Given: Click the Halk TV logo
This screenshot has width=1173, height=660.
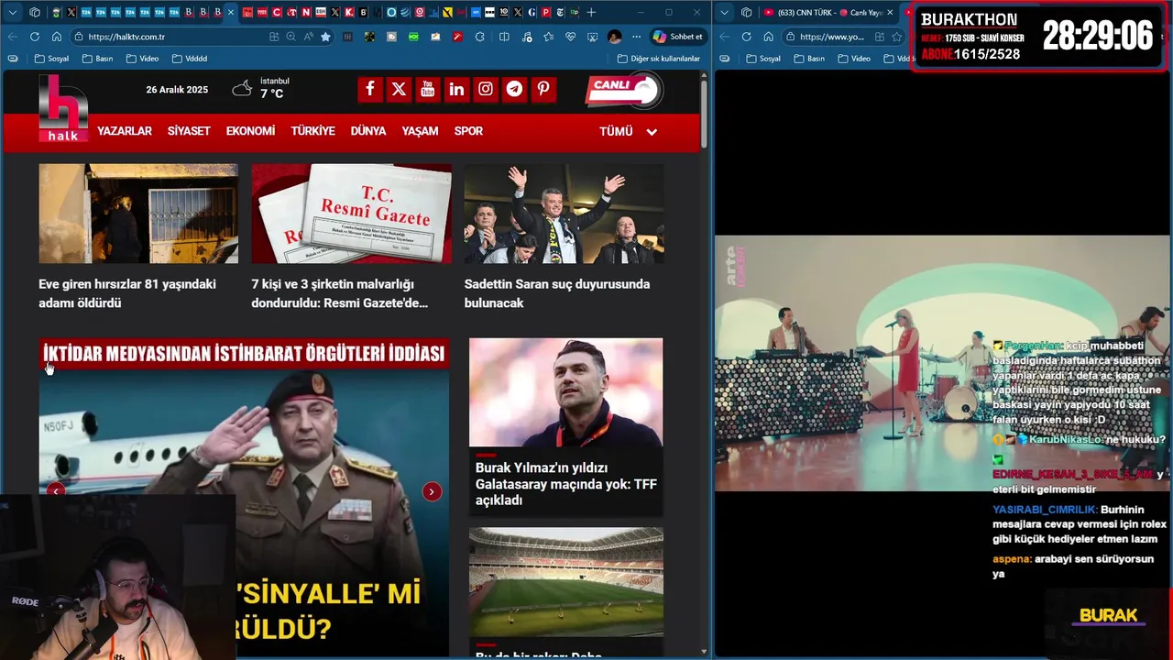Looking at the screenshot, I should tap(63, 108).
